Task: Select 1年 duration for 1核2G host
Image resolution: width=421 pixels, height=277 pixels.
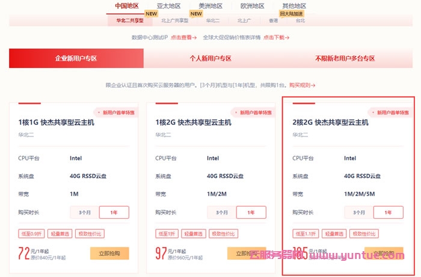Action: tap(251, 212)
